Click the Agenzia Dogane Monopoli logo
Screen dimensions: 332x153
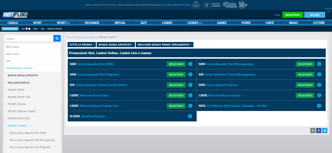pos(212,5)
